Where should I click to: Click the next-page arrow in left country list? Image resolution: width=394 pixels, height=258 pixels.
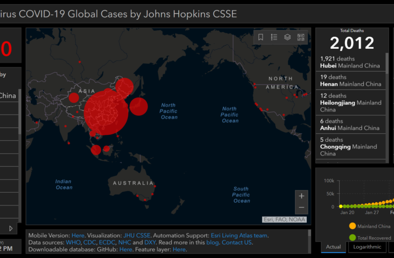11,228
